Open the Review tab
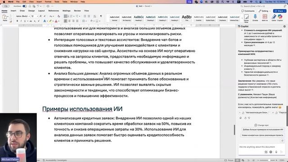 (x=77, y=11)
